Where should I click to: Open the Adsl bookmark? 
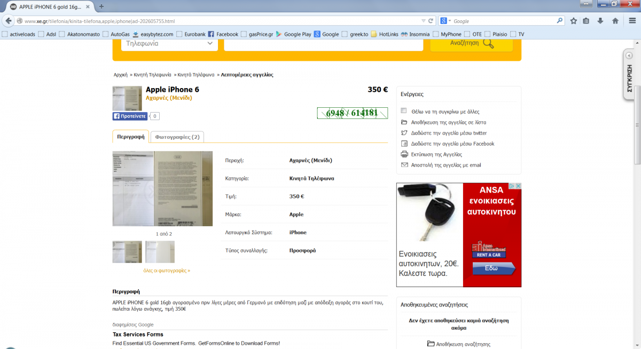(46, 34)
